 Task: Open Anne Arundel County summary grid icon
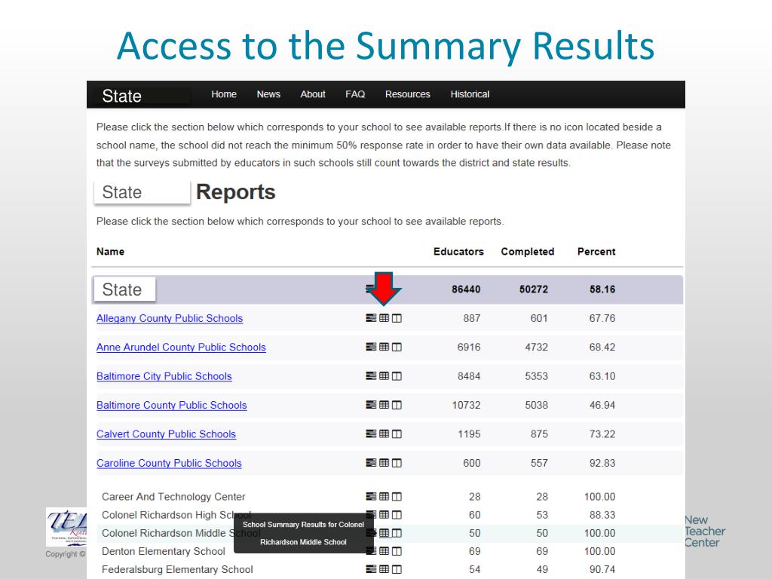pos(384,347)
